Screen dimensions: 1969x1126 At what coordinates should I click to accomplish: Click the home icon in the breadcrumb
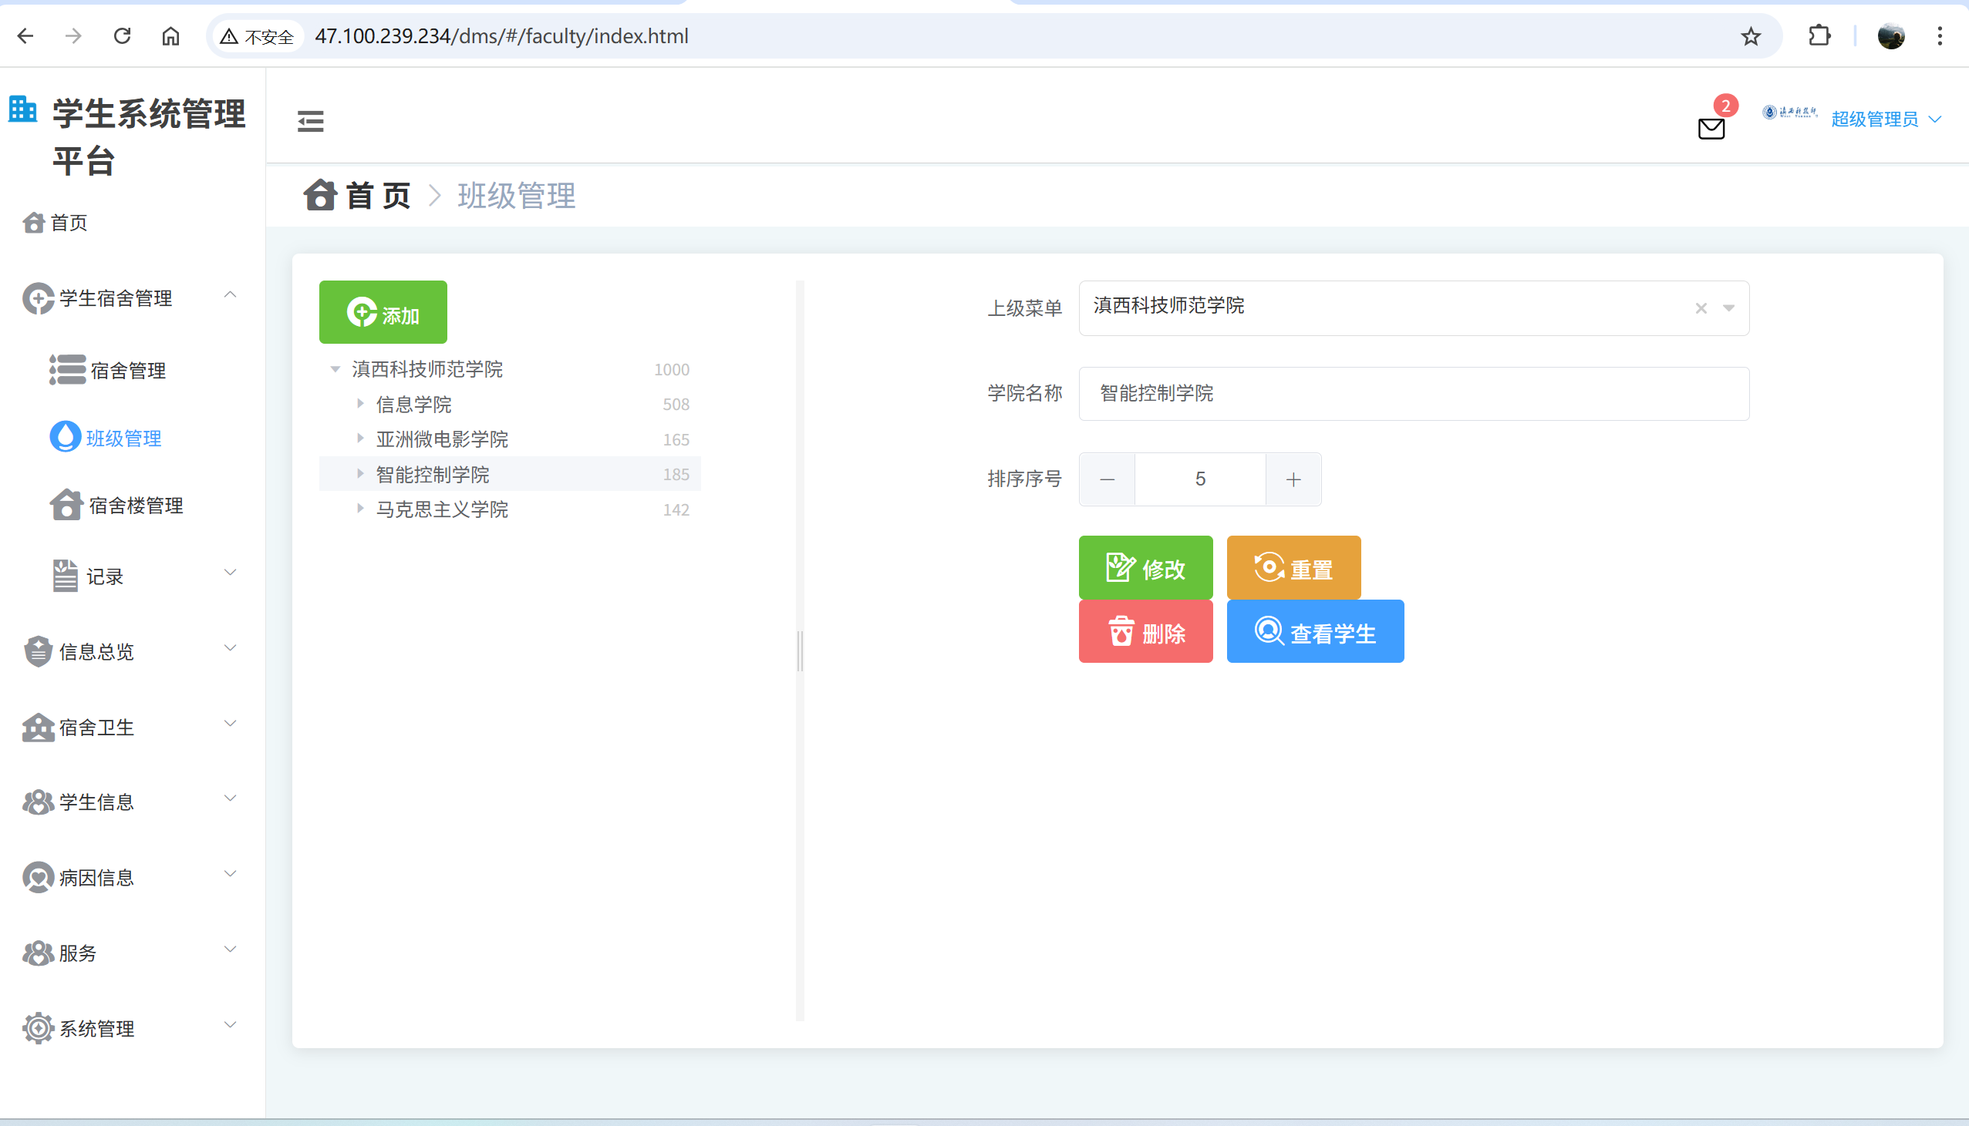point(319,196)
